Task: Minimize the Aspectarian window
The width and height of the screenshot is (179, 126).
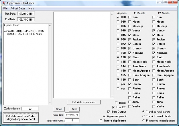Action: click(160, 2)
